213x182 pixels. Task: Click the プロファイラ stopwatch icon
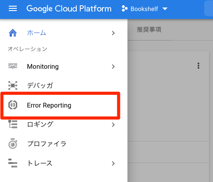tap(13, 144)
